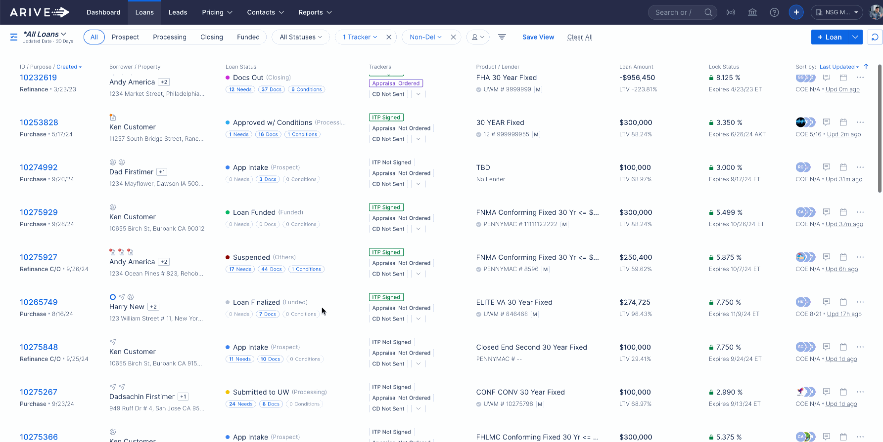Click the refresh loans icon
Screen dimensions: 883x442
click(875, 37)
